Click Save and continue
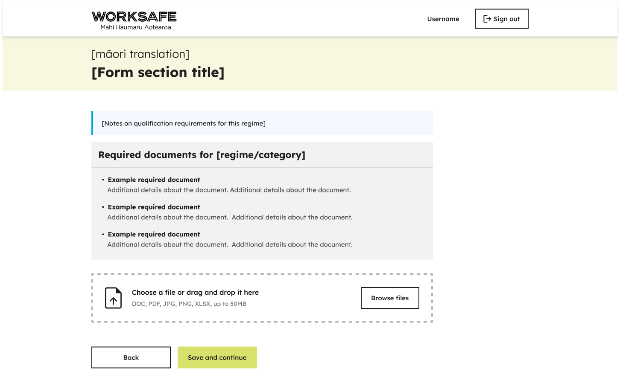 pos(217,357)
